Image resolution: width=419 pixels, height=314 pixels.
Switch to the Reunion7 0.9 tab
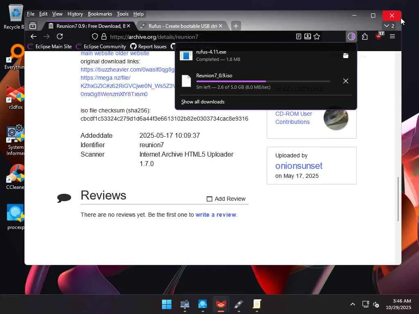pyautogui.click(x=89, y=26)
